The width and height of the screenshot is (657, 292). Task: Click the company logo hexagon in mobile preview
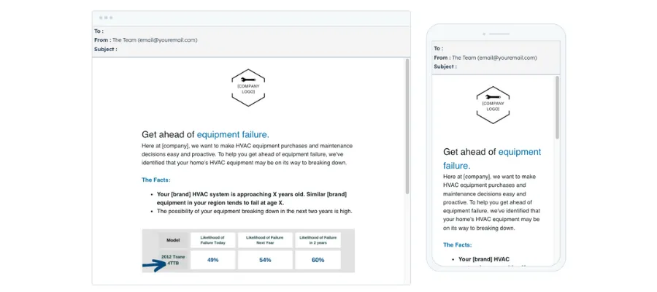493,105
